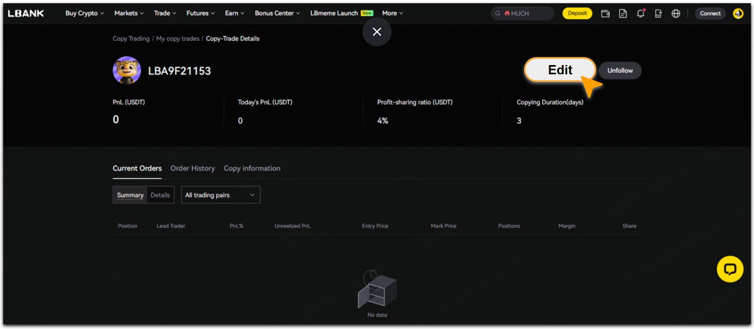
Task: Open the Copy information tab
Action: (x=252, y=168)
